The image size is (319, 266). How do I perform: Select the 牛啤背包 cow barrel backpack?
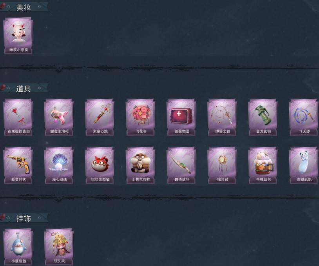[x=263, y=166]
